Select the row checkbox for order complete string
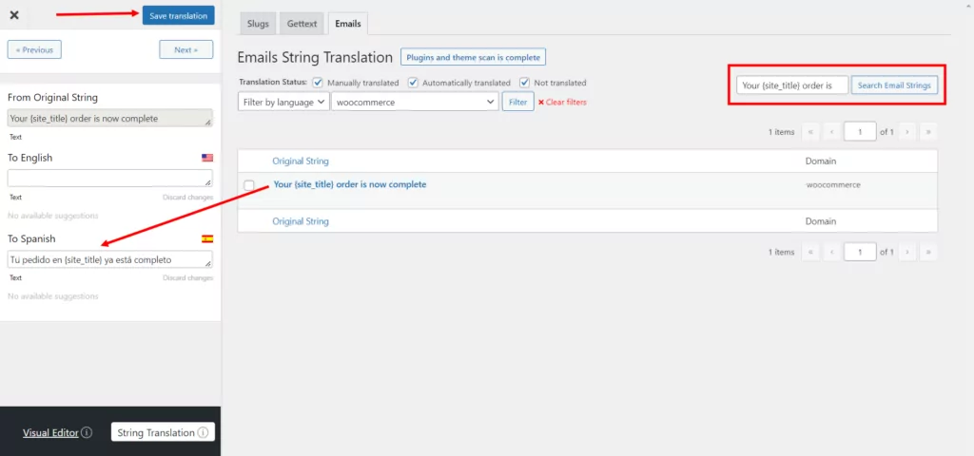974x456 pixels. (x=249, y=185)
